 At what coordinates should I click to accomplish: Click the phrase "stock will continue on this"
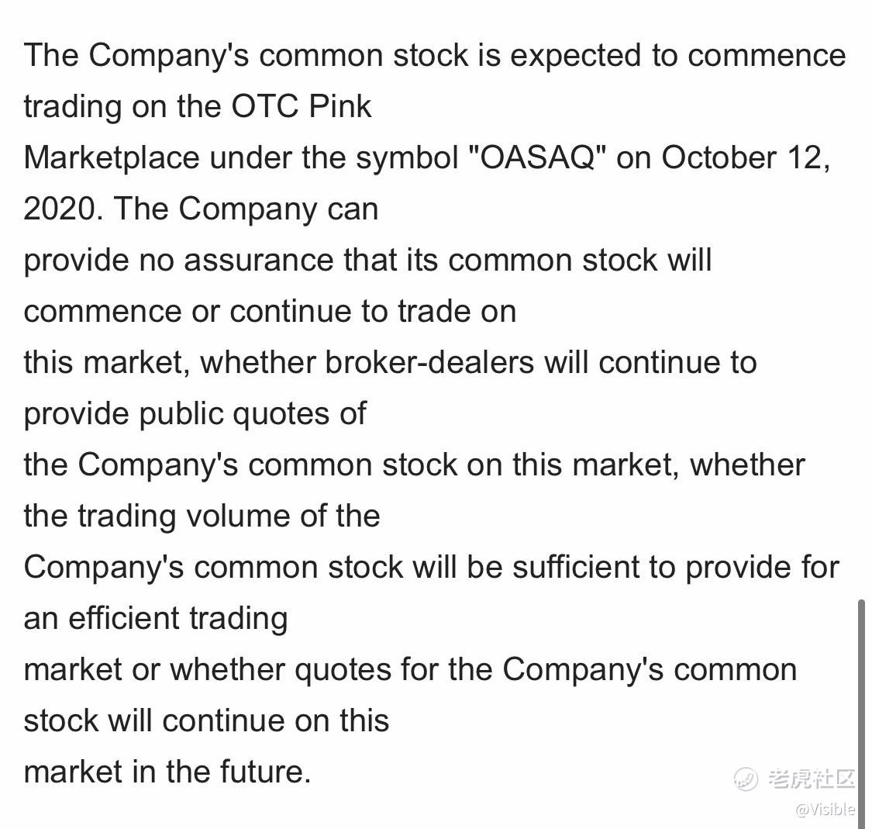point(206,720)
